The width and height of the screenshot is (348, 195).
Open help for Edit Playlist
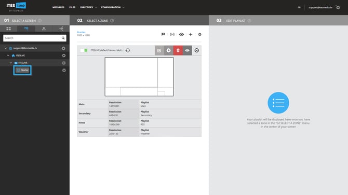[249, 21]
